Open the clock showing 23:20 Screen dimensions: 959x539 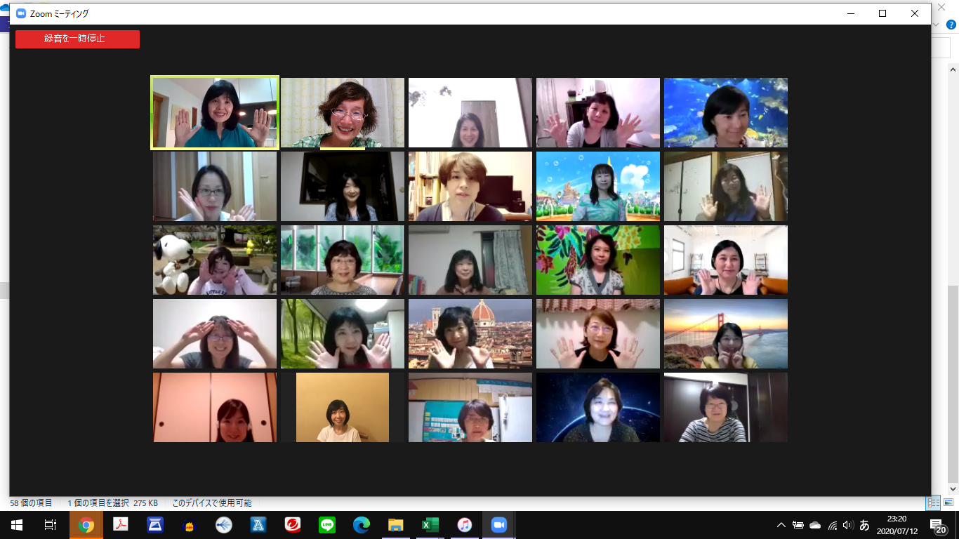pyautogui.click(x=897, y=525)
